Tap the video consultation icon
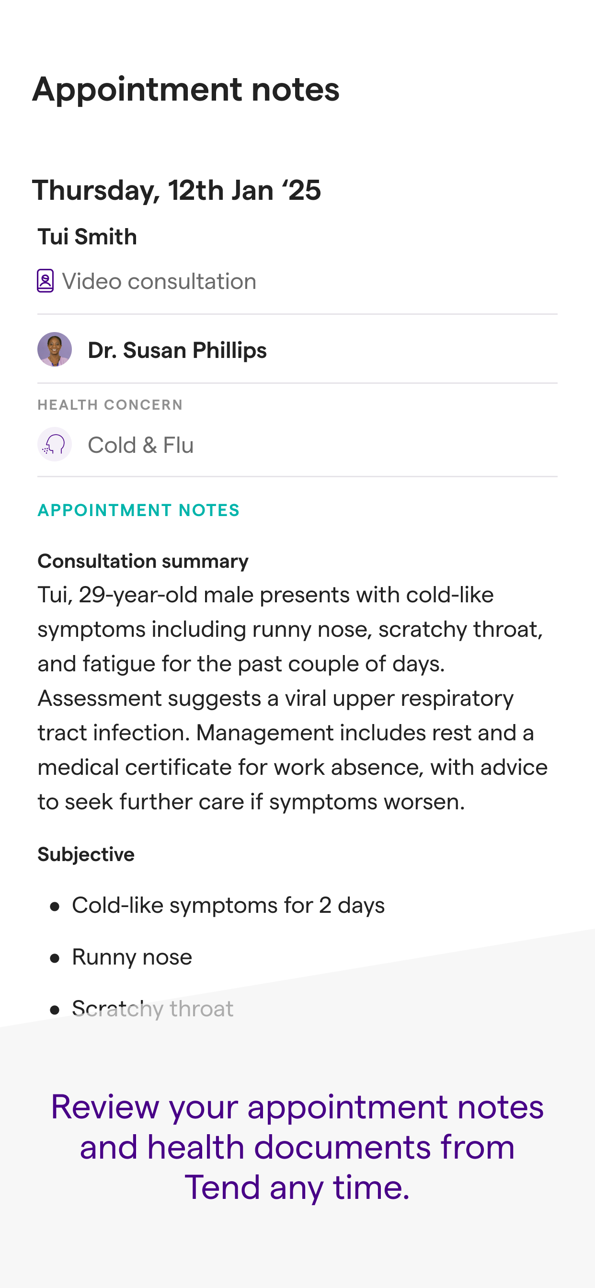 (46, 281)
